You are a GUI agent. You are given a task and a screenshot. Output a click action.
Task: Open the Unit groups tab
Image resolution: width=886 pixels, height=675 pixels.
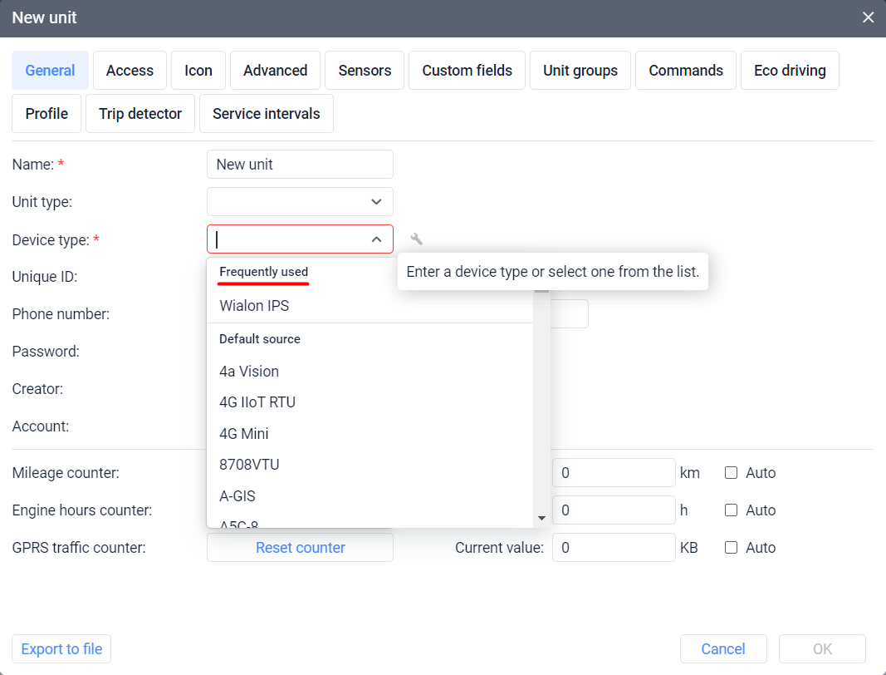coord(580,70)
